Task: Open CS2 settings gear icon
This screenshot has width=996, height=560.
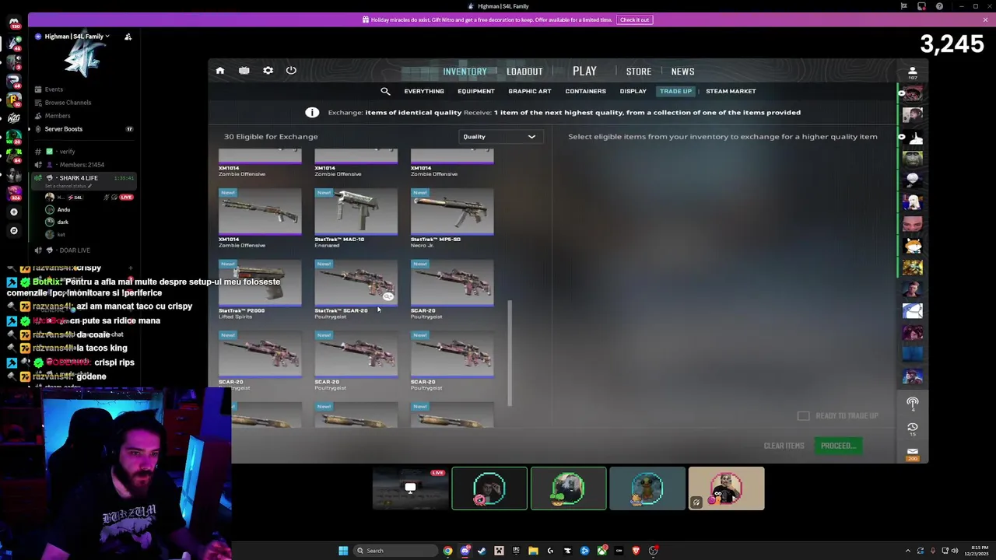Action: pos(268,71)
